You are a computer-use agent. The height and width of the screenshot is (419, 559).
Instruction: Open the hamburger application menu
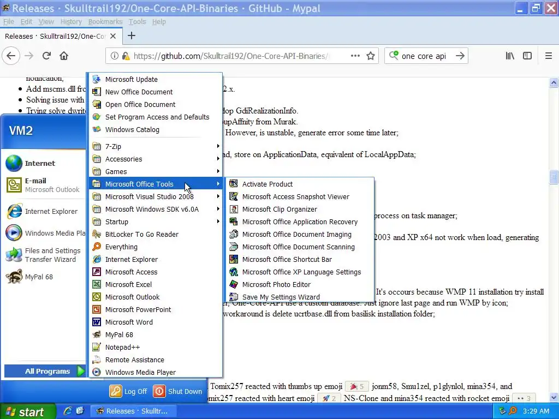[548, 56]
